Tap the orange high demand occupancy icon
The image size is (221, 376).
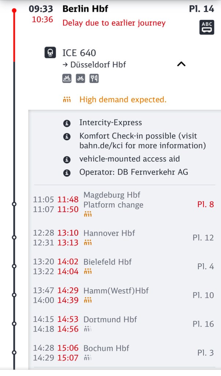(x=67, y=100)
